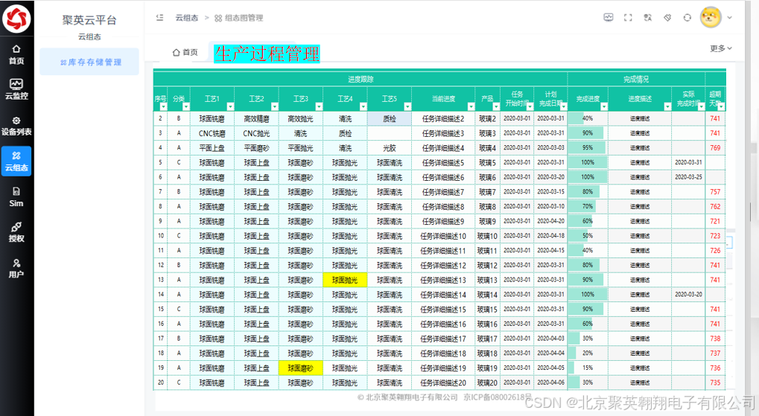The image size is (759, 416).
Task: Click 任务详细描述5 cell
Action: pyautogui.click(x=443, y=162)
